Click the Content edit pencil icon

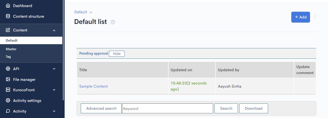point(8,30)
